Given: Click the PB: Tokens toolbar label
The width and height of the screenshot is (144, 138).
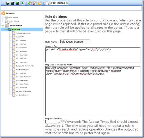Looking at the screenshot, I should pyautogui.click(x=58, y=3).
